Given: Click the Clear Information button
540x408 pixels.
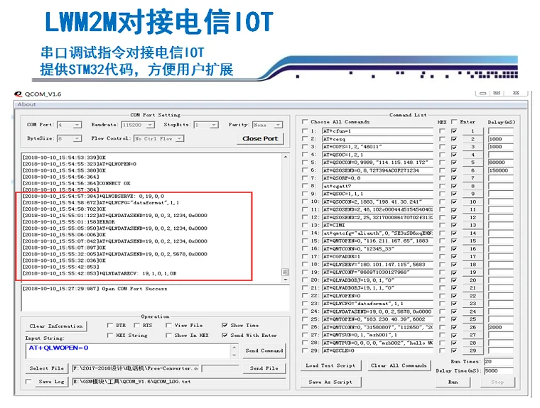Looking at the screenshot, I should pos(56,326).
